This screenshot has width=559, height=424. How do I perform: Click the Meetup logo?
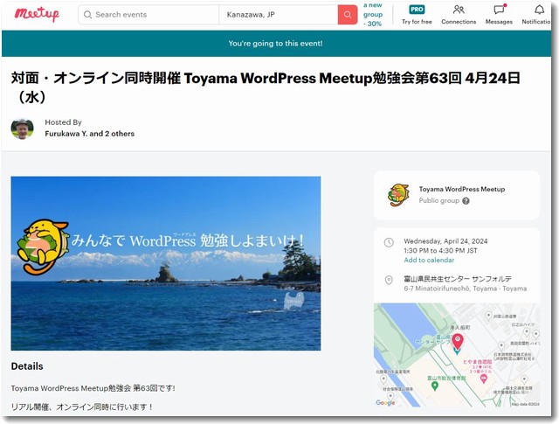coord(37,14)
